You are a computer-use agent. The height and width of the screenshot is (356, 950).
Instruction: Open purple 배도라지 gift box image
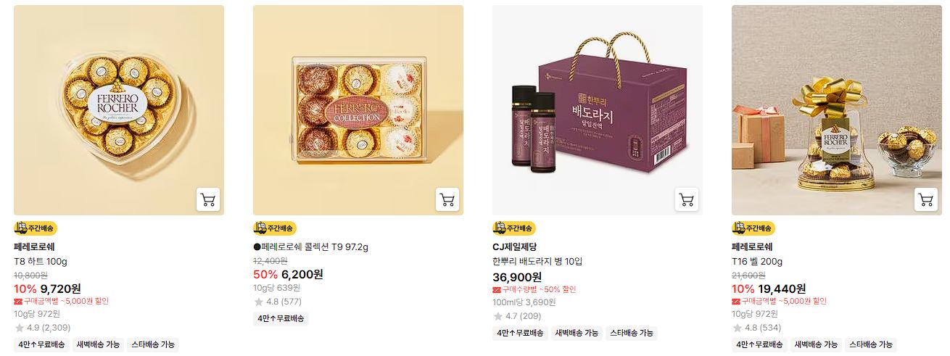click(x=598, y=110)
